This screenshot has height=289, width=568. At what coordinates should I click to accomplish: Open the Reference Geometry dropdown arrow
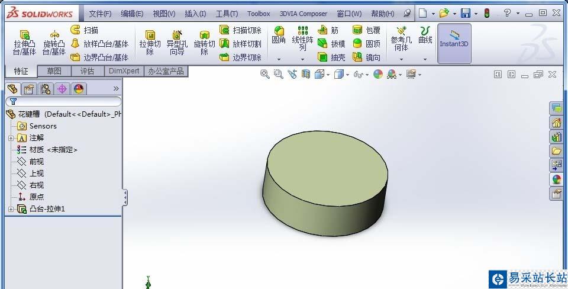tap(401, 59)
